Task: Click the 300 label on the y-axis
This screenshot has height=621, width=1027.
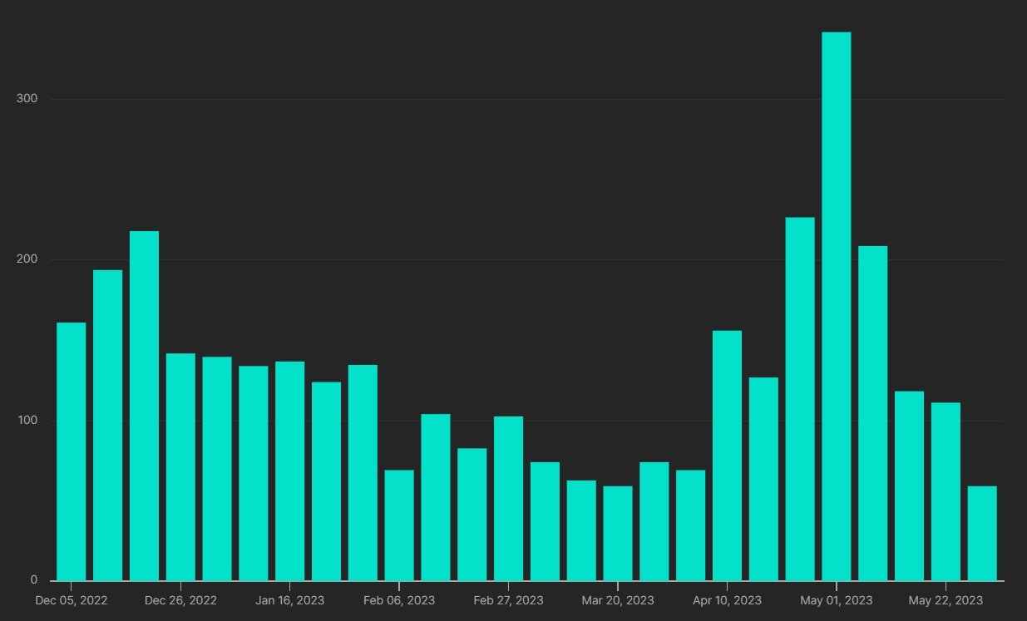Action: coord(27,99)
